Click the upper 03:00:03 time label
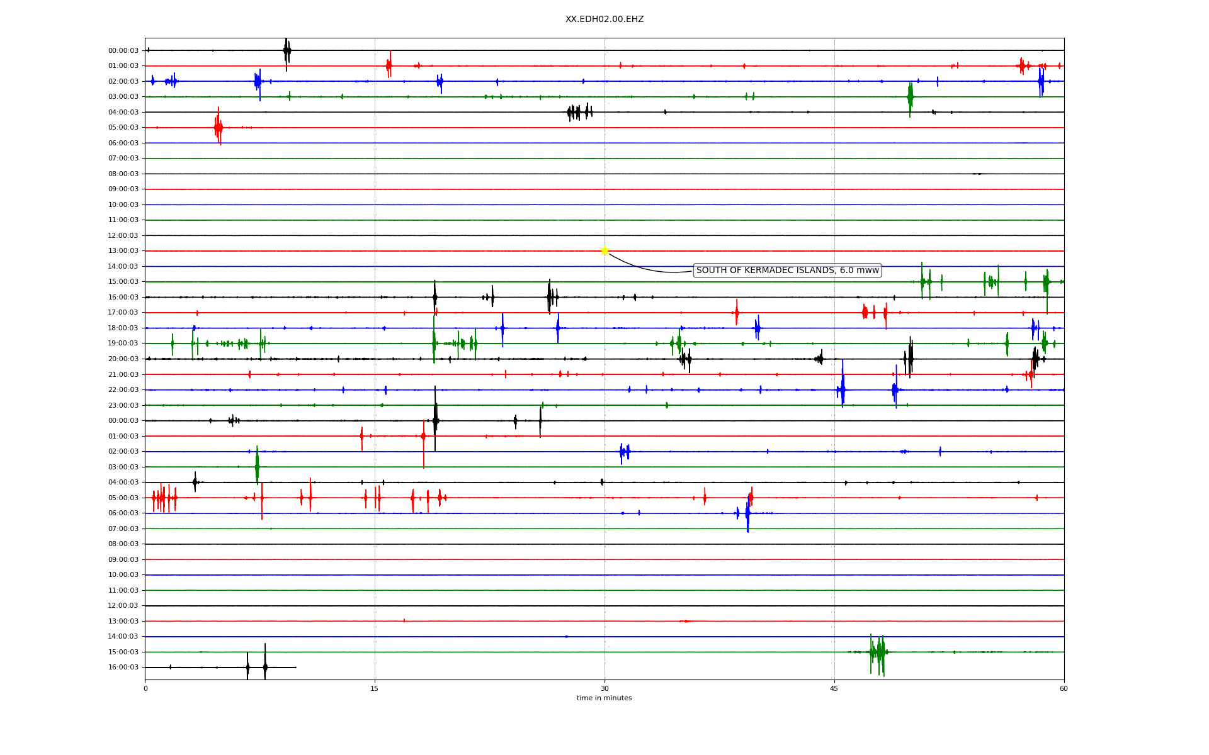The height and width of the screenshot is (755, 1209). point(123,97)
